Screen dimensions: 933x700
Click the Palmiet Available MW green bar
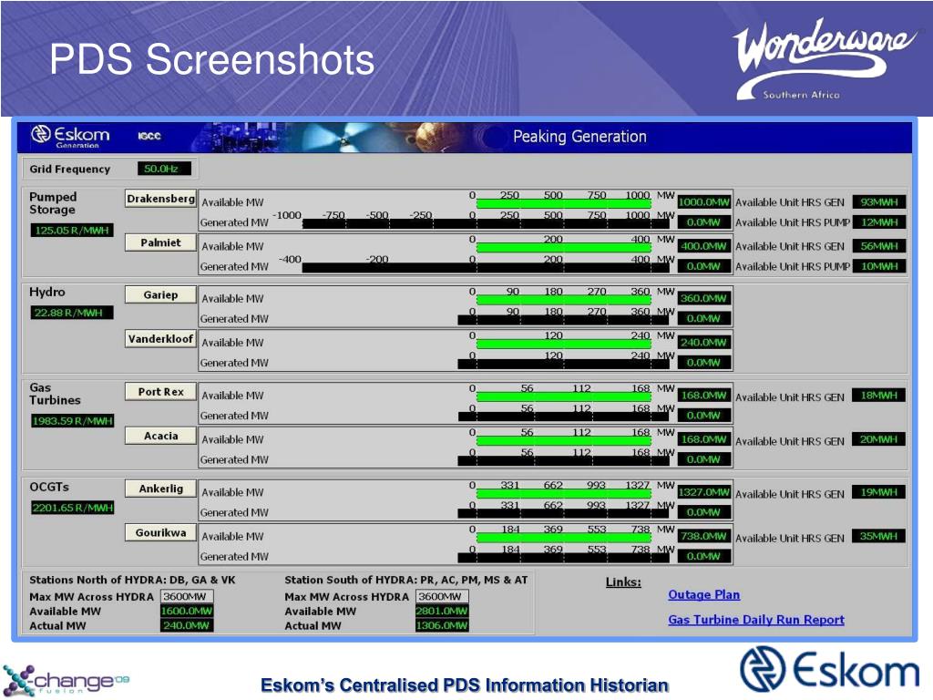(563, 248)
